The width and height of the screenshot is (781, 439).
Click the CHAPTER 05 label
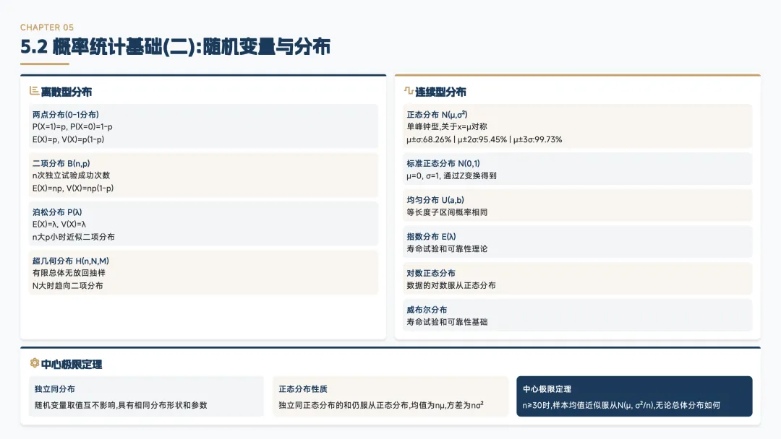[47, 27]
